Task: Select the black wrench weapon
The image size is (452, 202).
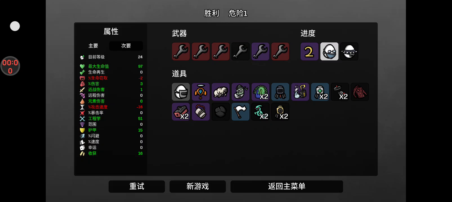Action: (240, 51)
